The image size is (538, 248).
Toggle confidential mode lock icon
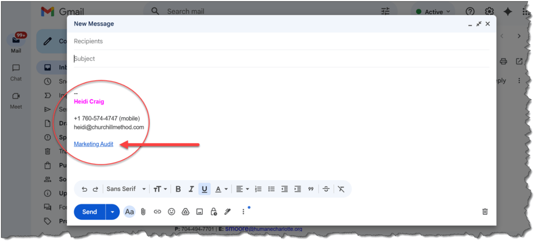(214, 212)
